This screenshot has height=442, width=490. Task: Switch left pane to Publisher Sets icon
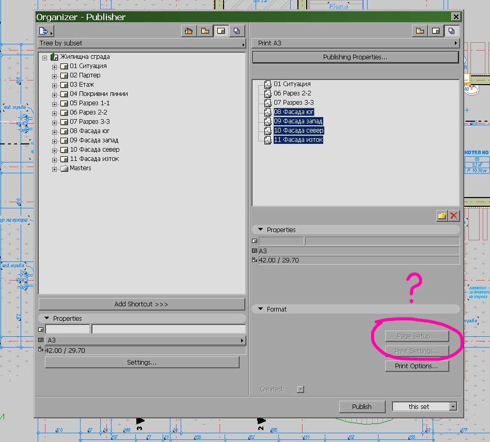(x=237, y=31)
